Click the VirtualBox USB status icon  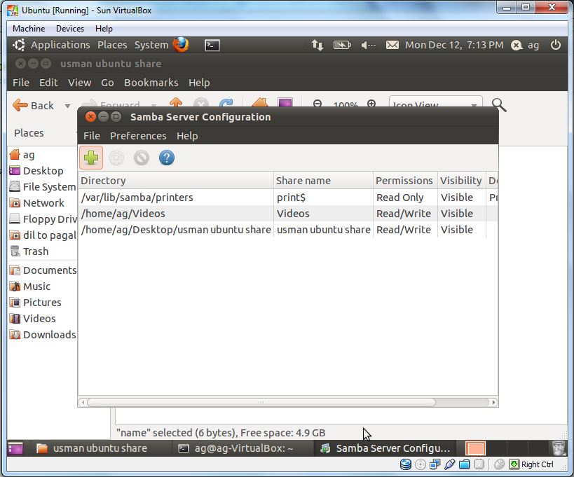(449, 464)
